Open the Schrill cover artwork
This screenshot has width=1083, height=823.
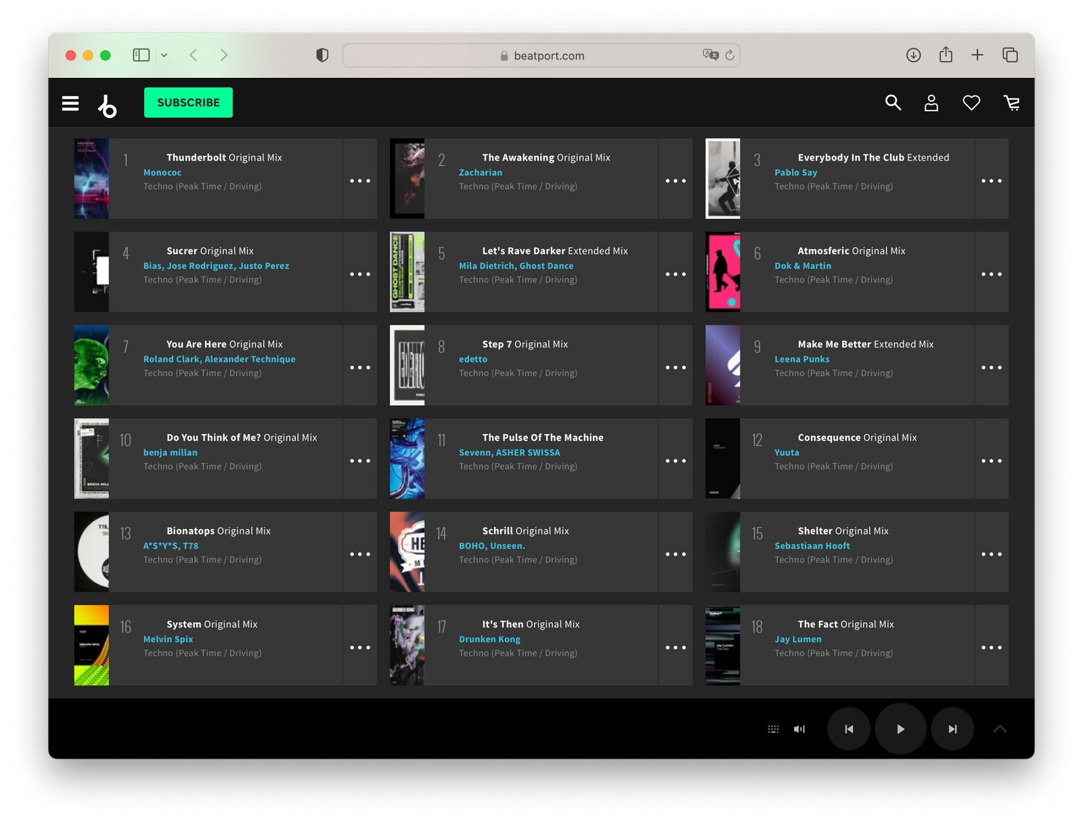407,552
